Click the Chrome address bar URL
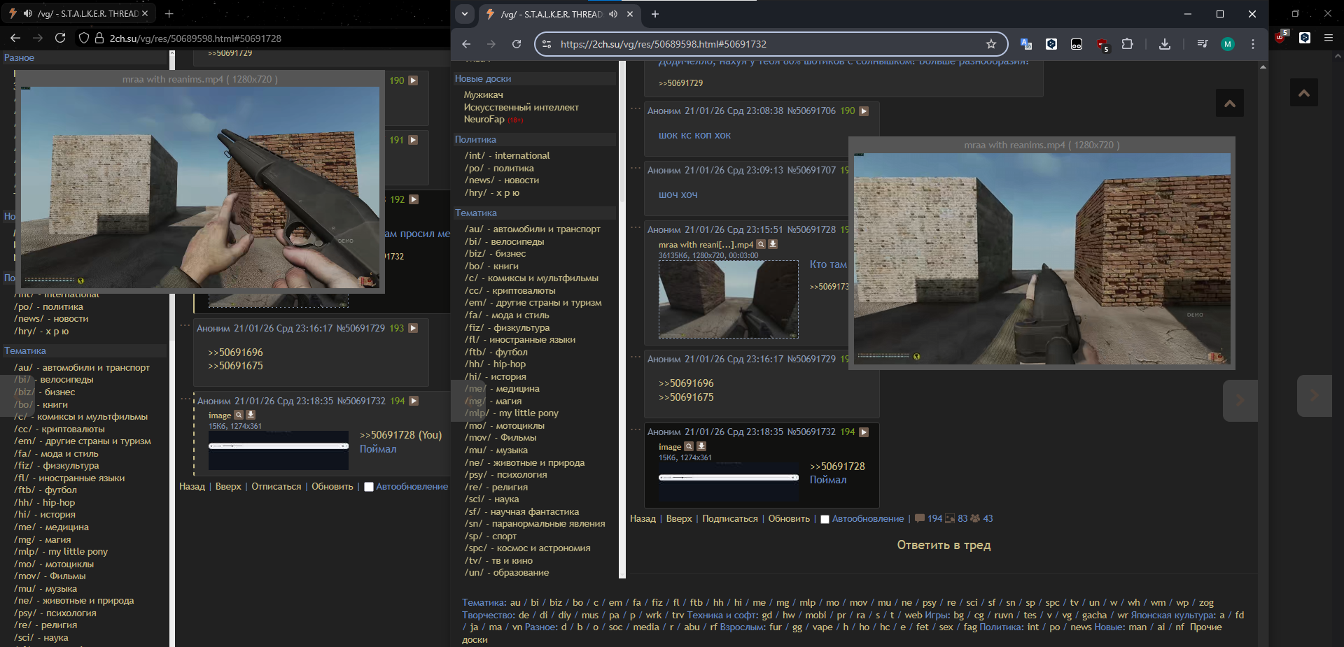Screen dimensions: 1344x647 (x=663, y=44)
